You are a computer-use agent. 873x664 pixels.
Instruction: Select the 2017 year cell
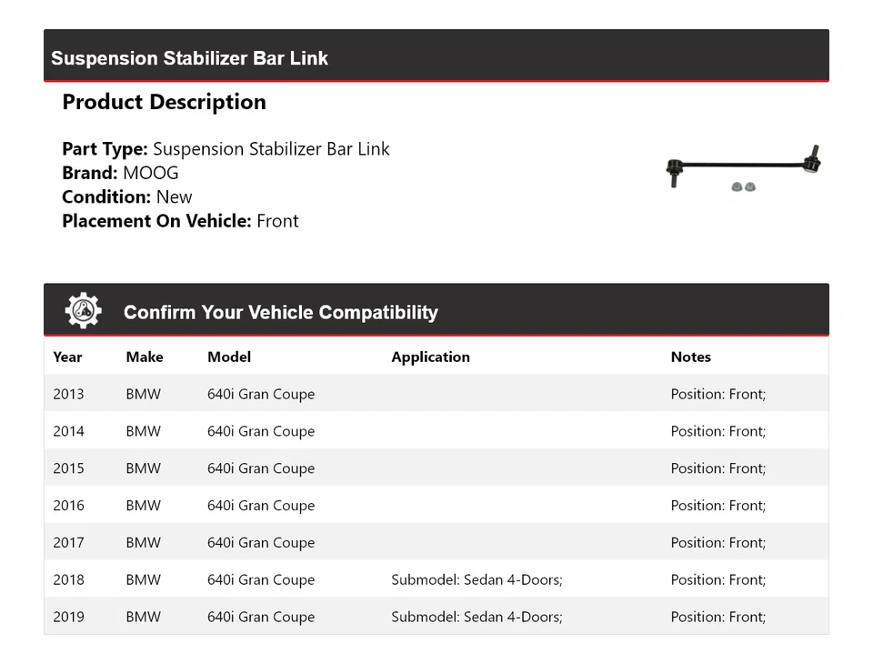click(x=68, y=543)
